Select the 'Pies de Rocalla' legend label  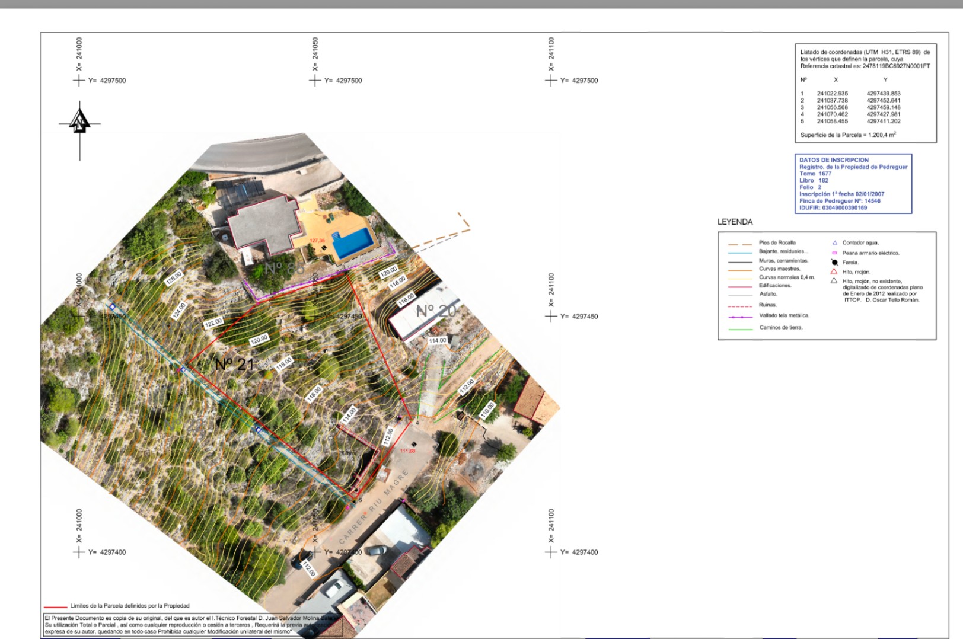pyautogui.click(x=777, y=242)
